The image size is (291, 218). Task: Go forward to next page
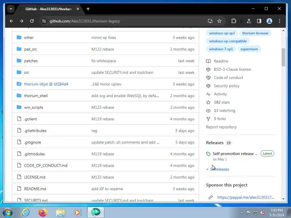[22, 21]
